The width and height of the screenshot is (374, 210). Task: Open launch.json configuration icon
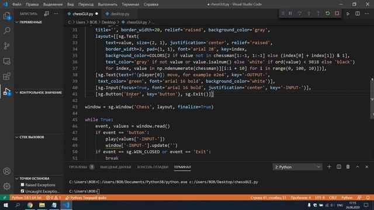pos(47,14)
